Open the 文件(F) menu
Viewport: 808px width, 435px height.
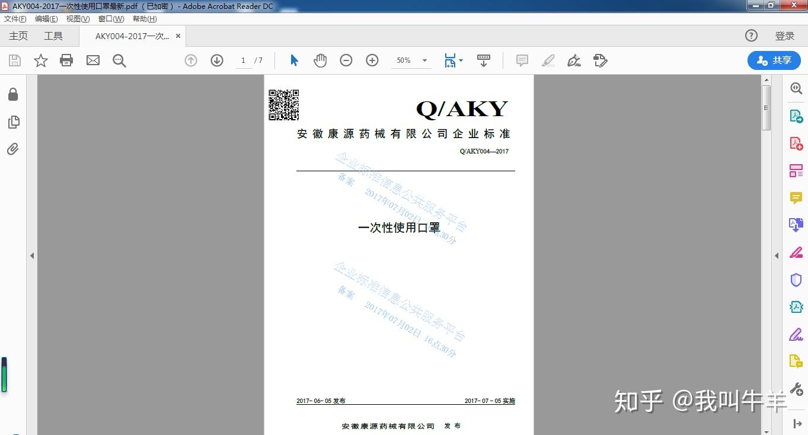pyautogui.click(x=15, y=19)
